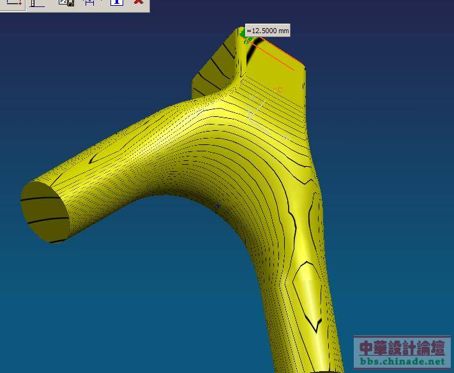
Task: Open the bbs.chinade.net link
Action: tap(402, 362)
